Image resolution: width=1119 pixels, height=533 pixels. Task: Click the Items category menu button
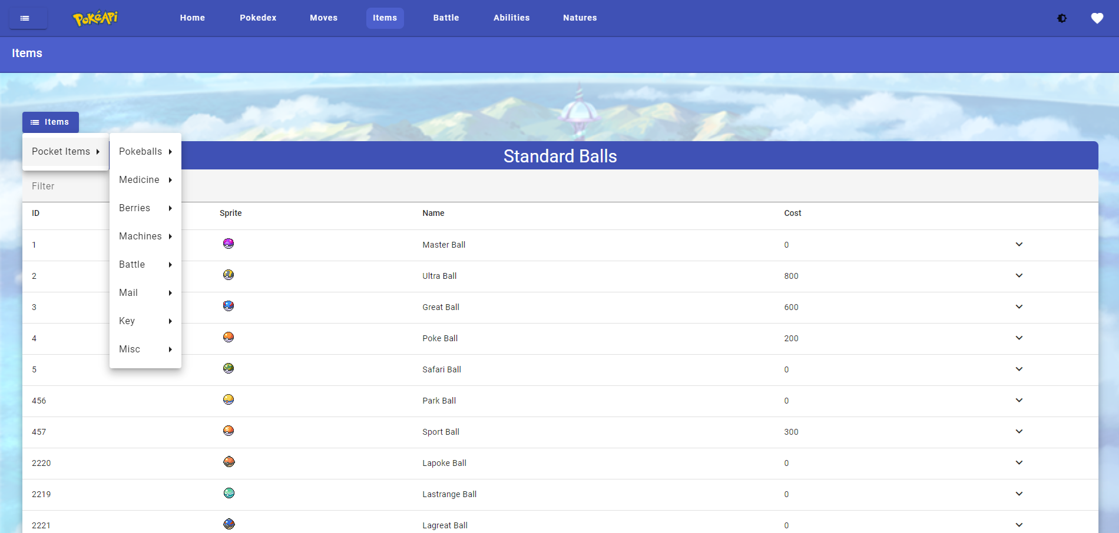click(51, 122)
